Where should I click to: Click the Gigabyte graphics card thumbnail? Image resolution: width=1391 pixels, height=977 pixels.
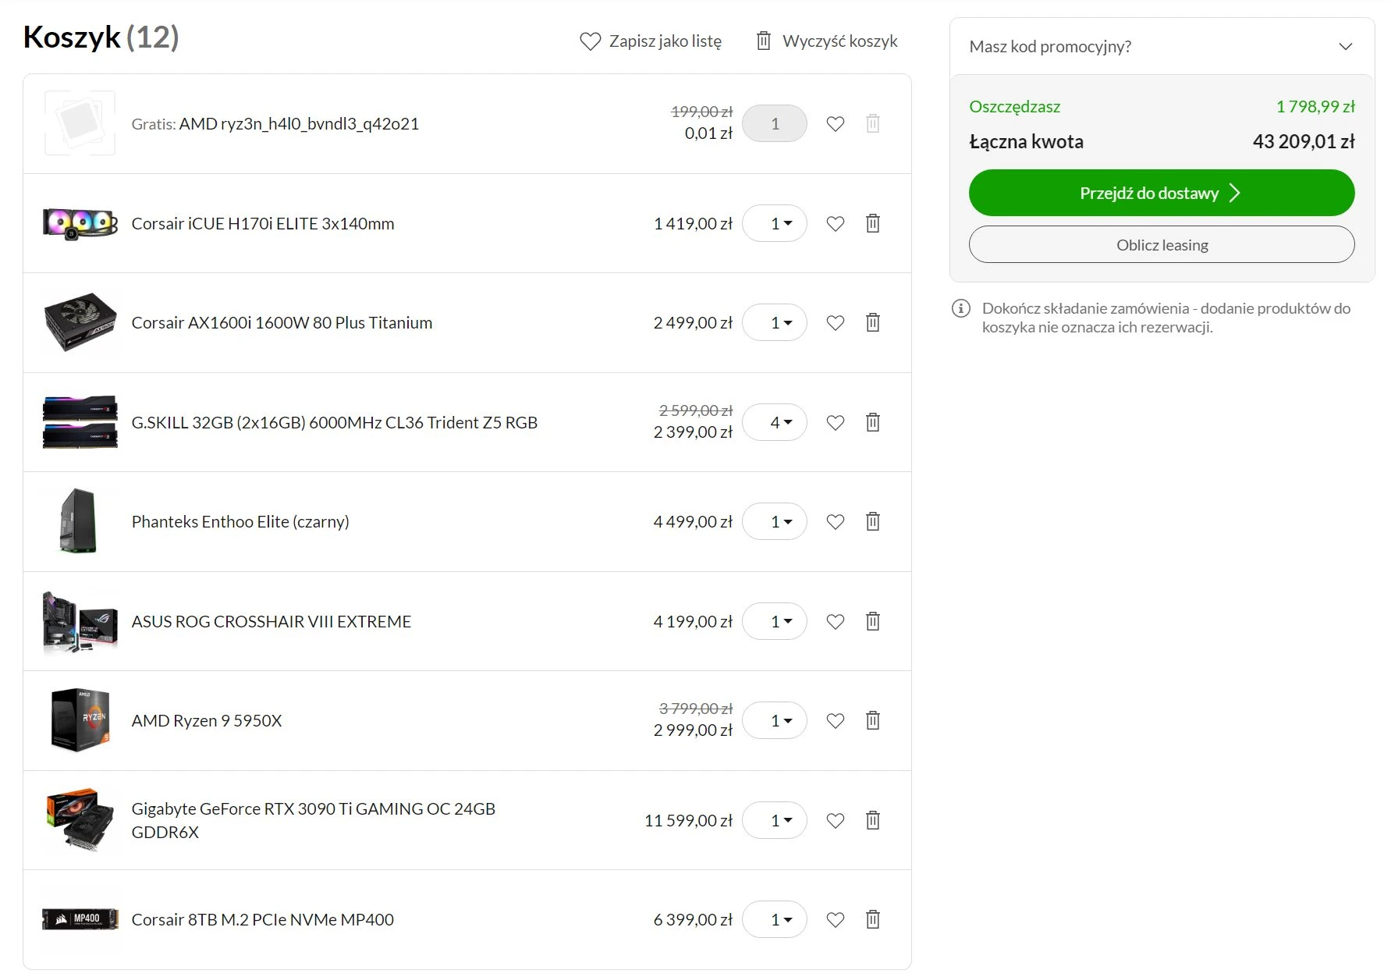[80, 820]
